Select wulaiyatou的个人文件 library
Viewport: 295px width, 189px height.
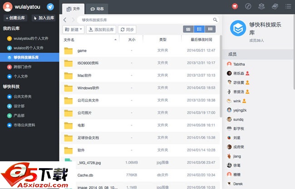(x=29, y=39)
